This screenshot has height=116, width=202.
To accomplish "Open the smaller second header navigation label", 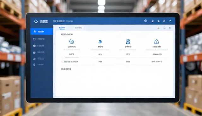I will click(69, 21).
